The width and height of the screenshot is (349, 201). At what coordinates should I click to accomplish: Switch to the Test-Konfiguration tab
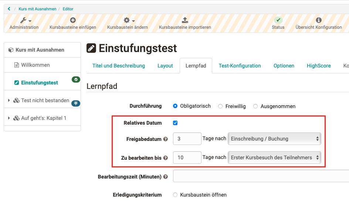coord(240,66)
